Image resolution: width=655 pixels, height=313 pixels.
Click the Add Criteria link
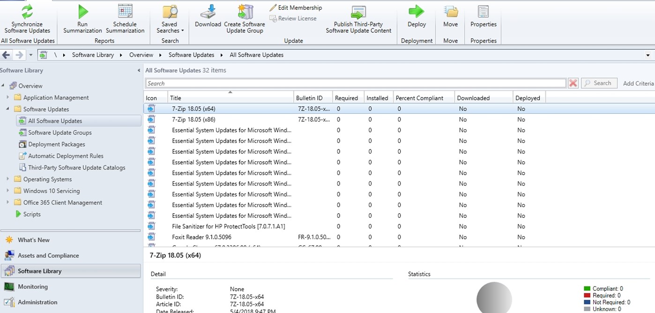tap(638, 83)
